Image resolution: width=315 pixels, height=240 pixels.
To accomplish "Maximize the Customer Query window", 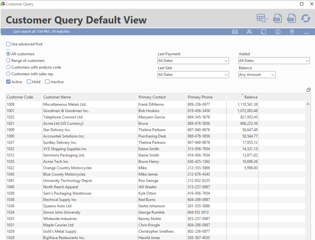I will click(x=302, y=4).
